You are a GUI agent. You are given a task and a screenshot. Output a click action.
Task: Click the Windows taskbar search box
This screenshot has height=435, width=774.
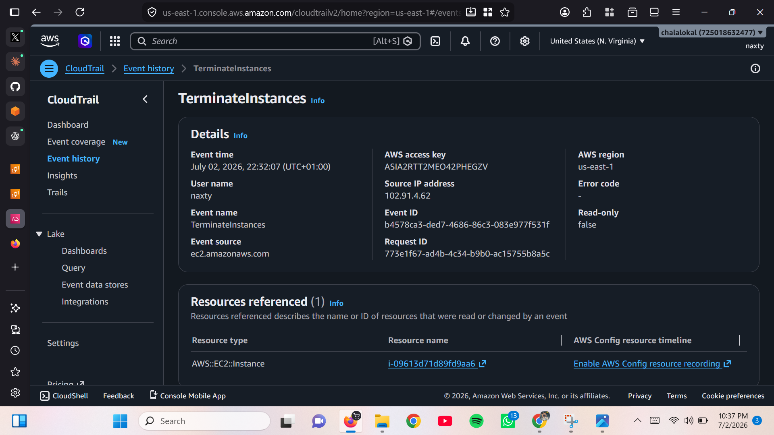coord(205,421)
